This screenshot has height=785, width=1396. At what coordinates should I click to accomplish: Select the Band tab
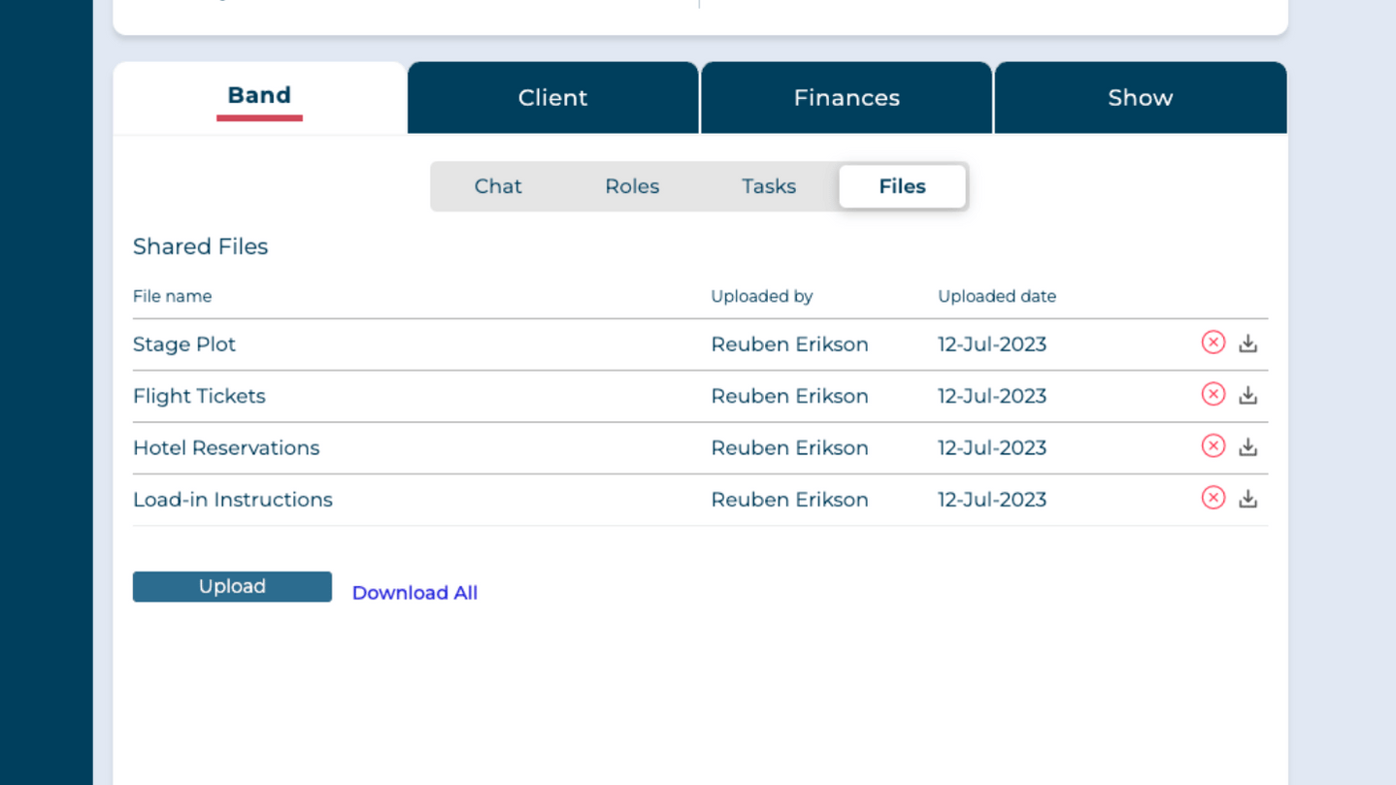(x=258, y=95)
